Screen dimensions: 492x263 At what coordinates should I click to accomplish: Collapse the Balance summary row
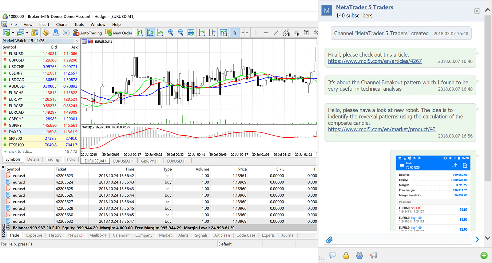[9, 228]
